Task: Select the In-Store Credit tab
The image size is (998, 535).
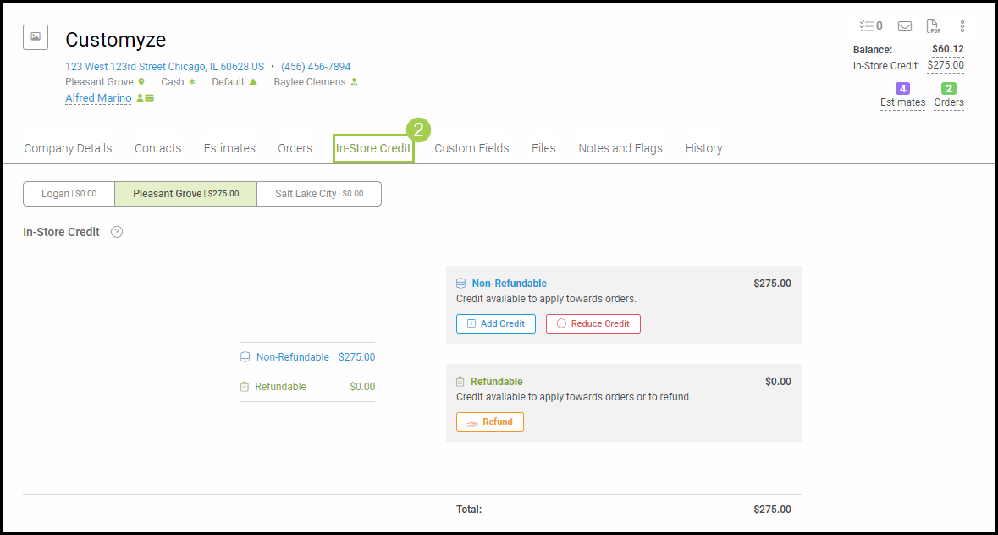Action: [x=373, y=148]
